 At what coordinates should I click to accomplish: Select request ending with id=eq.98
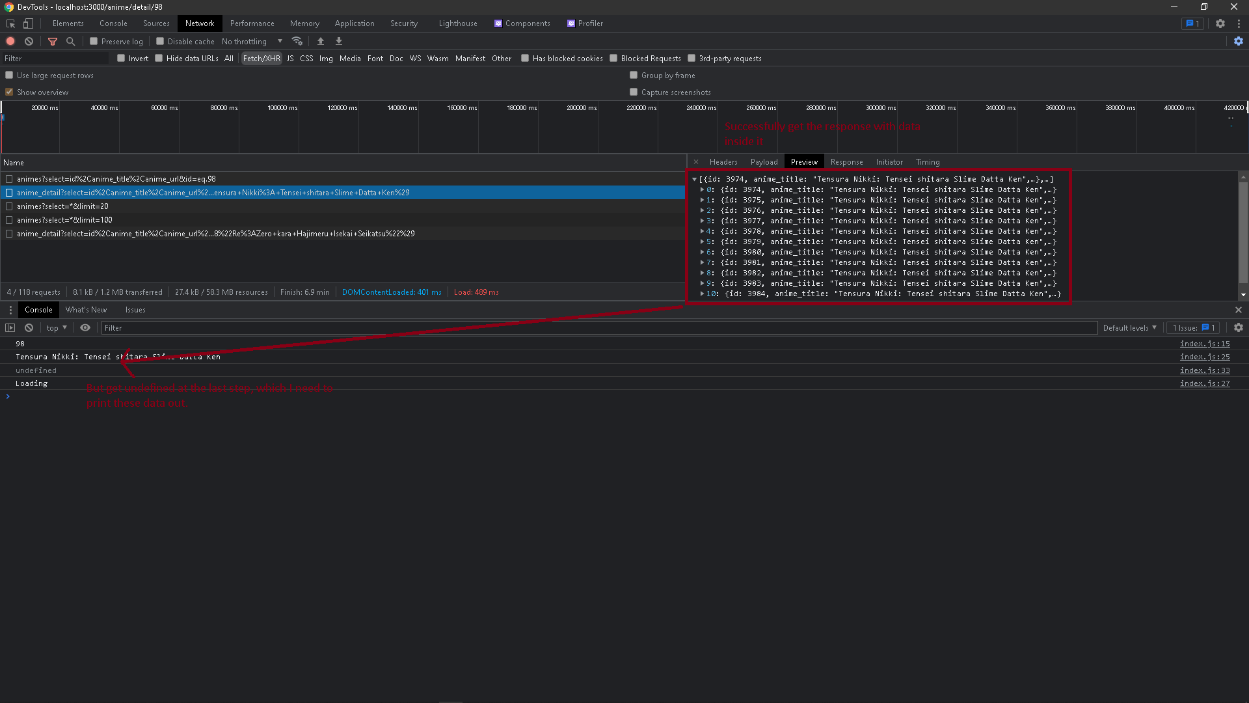tap(343, 179)
